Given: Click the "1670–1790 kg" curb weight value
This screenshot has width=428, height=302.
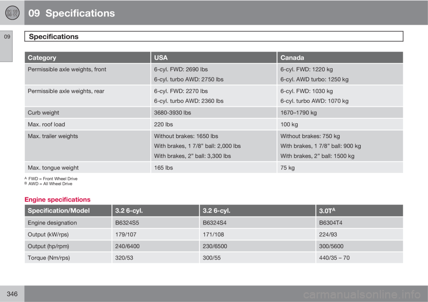Looking at the screenshot, I should pyautogui.click(x=299, y=113).
